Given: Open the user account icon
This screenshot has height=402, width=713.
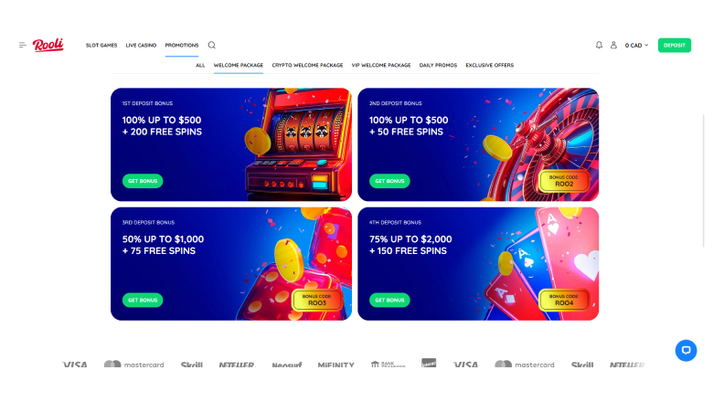Looking at the screenshot, I should click(613, 45).
